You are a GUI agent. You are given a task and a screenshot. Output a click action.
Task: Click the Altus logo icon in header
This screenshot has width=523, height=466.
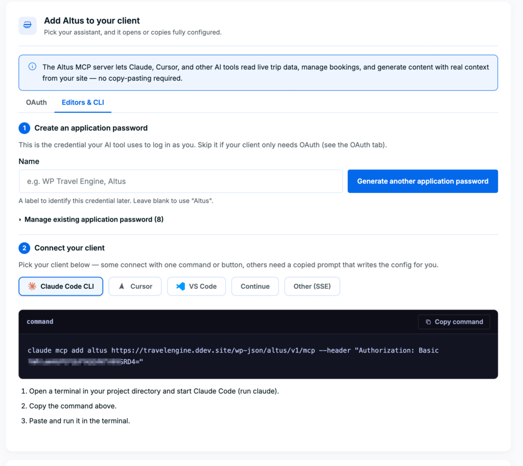28,26
